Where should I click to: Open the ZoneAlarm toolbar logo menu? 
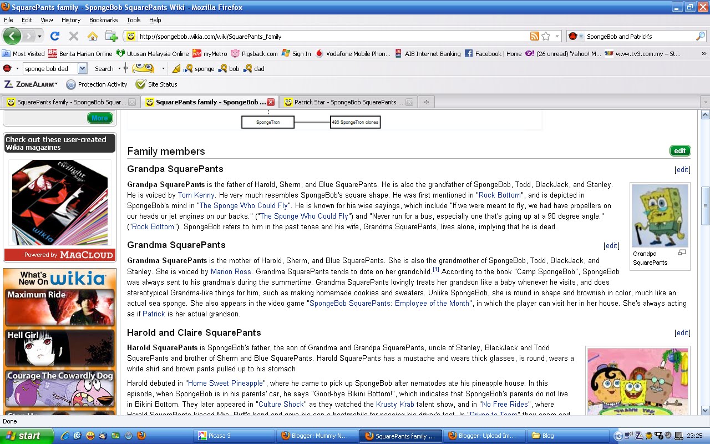pos(31,84)
